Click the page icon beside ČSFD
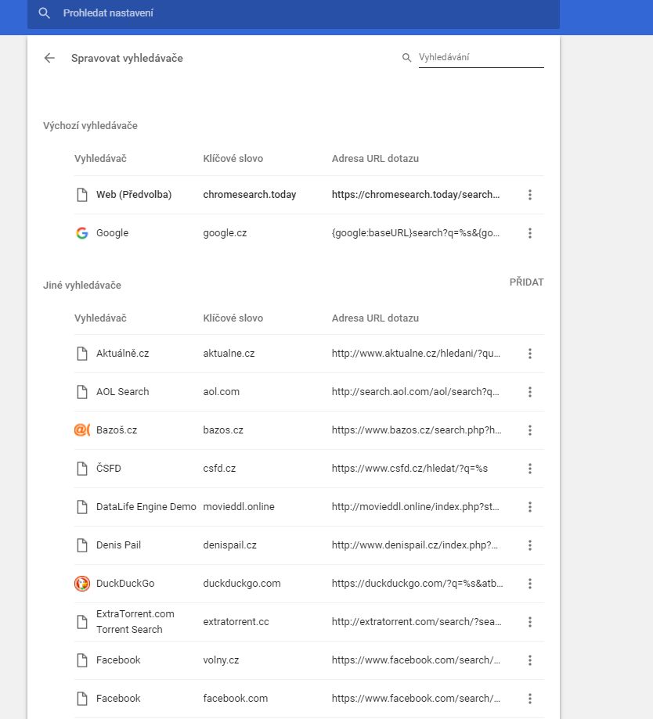Image resolution: width=653 pixels, height=719 pixels. tap(82, 469)
